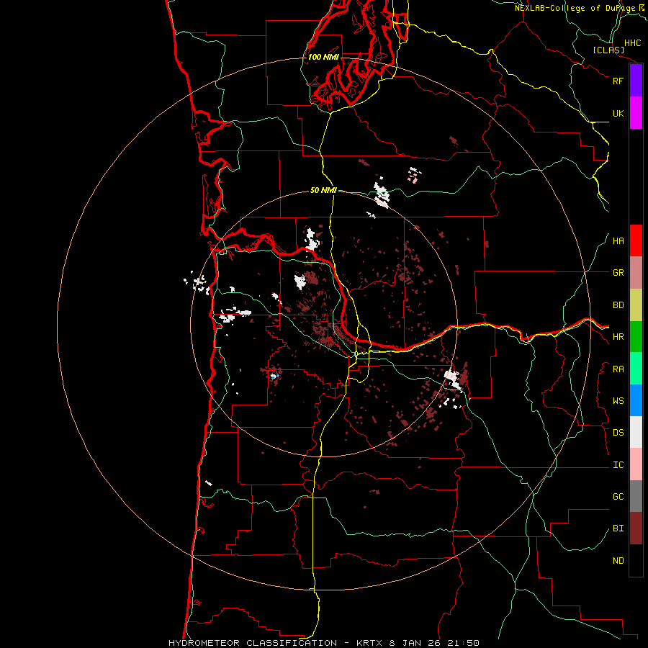Click the WS blue legend swatch
648x648 pixels.
tap(636, 400)
